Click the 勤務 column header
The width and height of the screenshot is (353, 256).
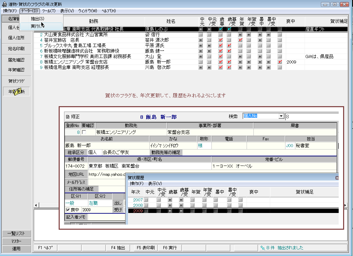coord(93,21)
